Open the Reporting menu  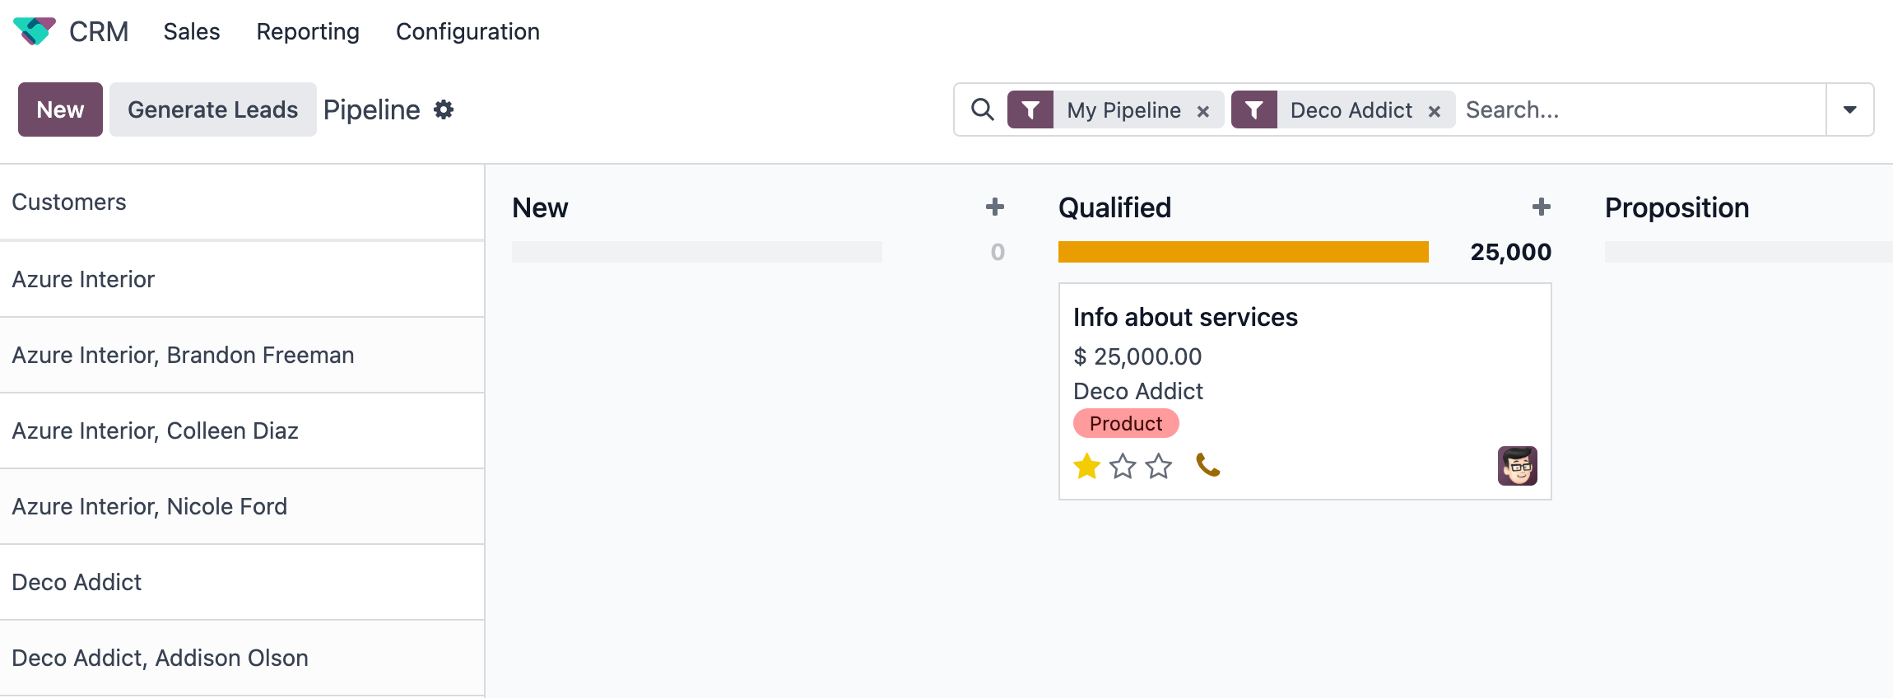click(308, 31)
